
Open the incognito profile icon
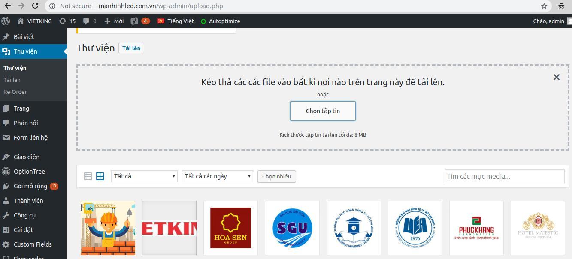coord(561,6)
